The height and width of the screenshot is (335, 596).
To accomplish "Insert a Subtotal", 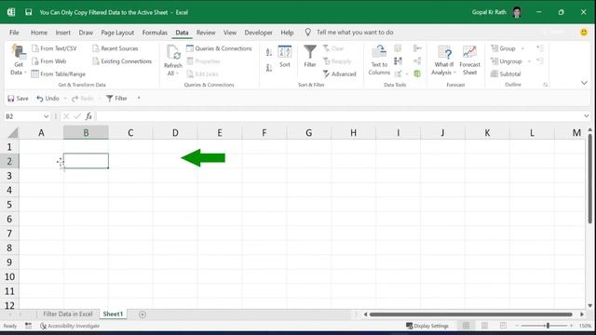I will tap(506, 74).
